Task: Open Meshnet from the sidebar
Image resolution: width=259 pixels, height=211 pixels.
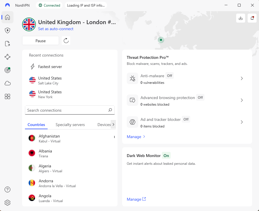Action: pyautogui.click(x=7, y=57)
